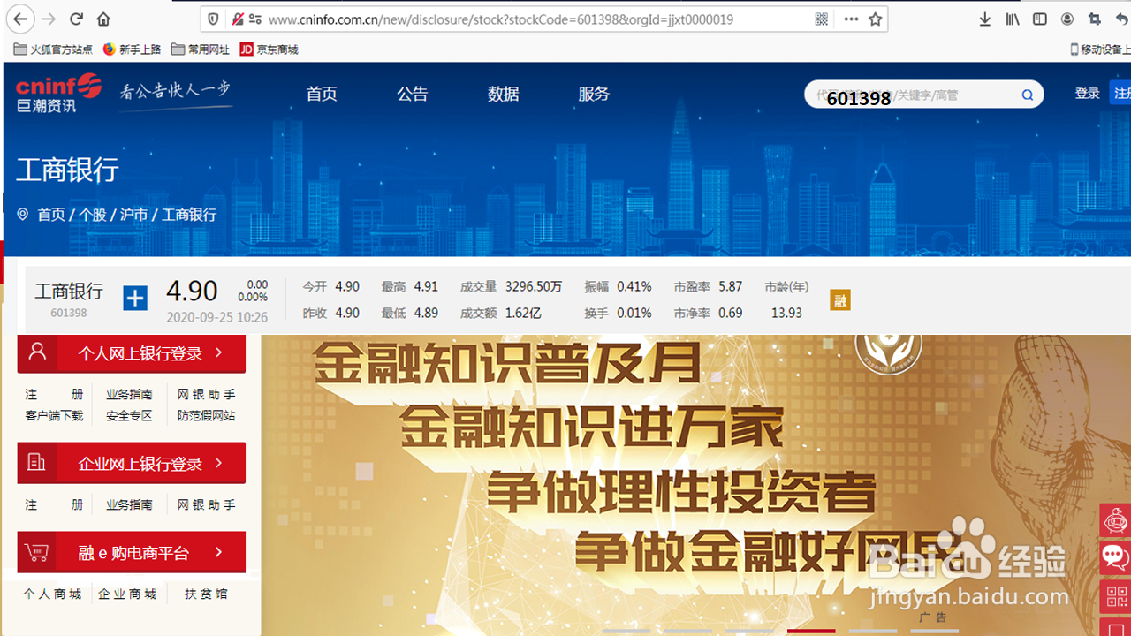Screen dimensions: 1131x636
Task: Go back with the browser back arrow
Action: coord(21,19)
